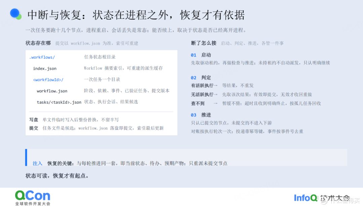Click step number 01 启动
363x208 pixels.
(x=201, y=55)
